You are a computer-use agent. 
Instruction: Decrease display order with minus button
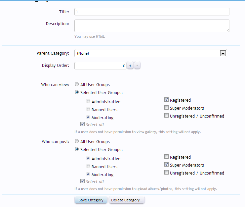tap(137, 66)
